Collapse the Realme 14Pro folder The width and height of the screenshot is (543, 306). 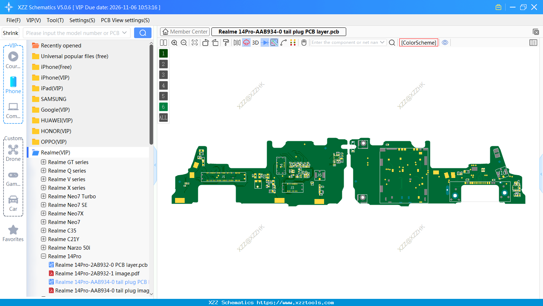43,256
